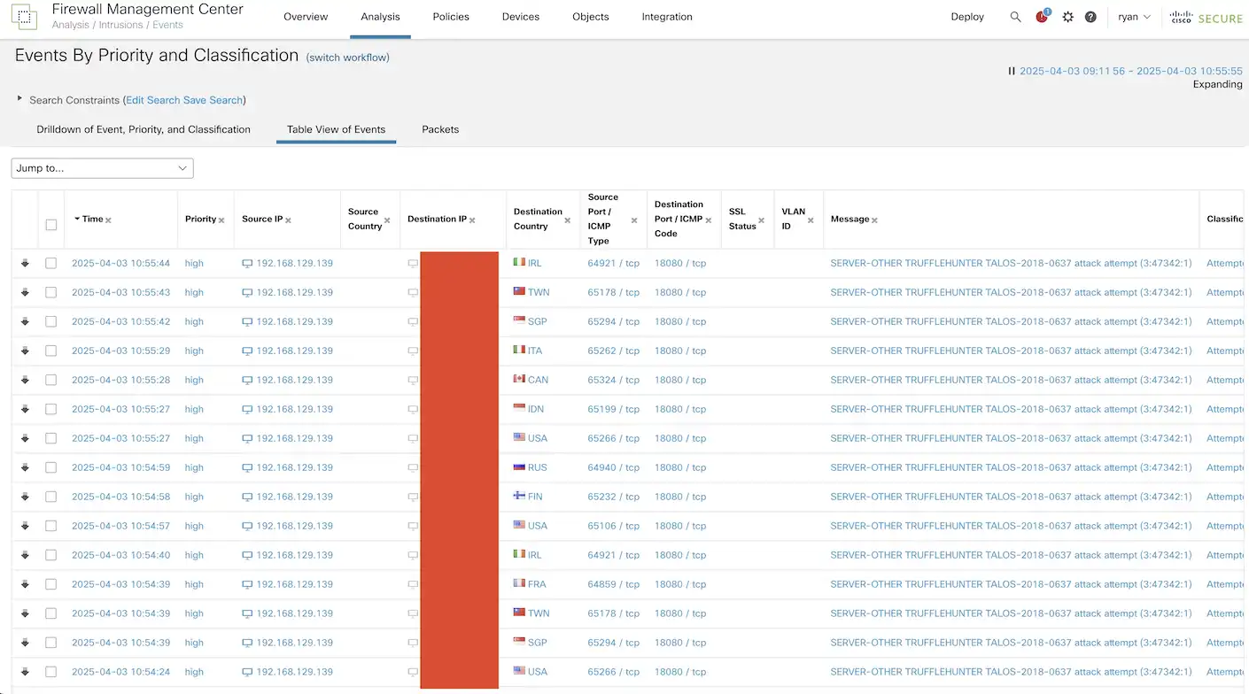Open the settings gear icon
The width and height of the screenshot is (1249, 694).
(x=1067, y=16)
